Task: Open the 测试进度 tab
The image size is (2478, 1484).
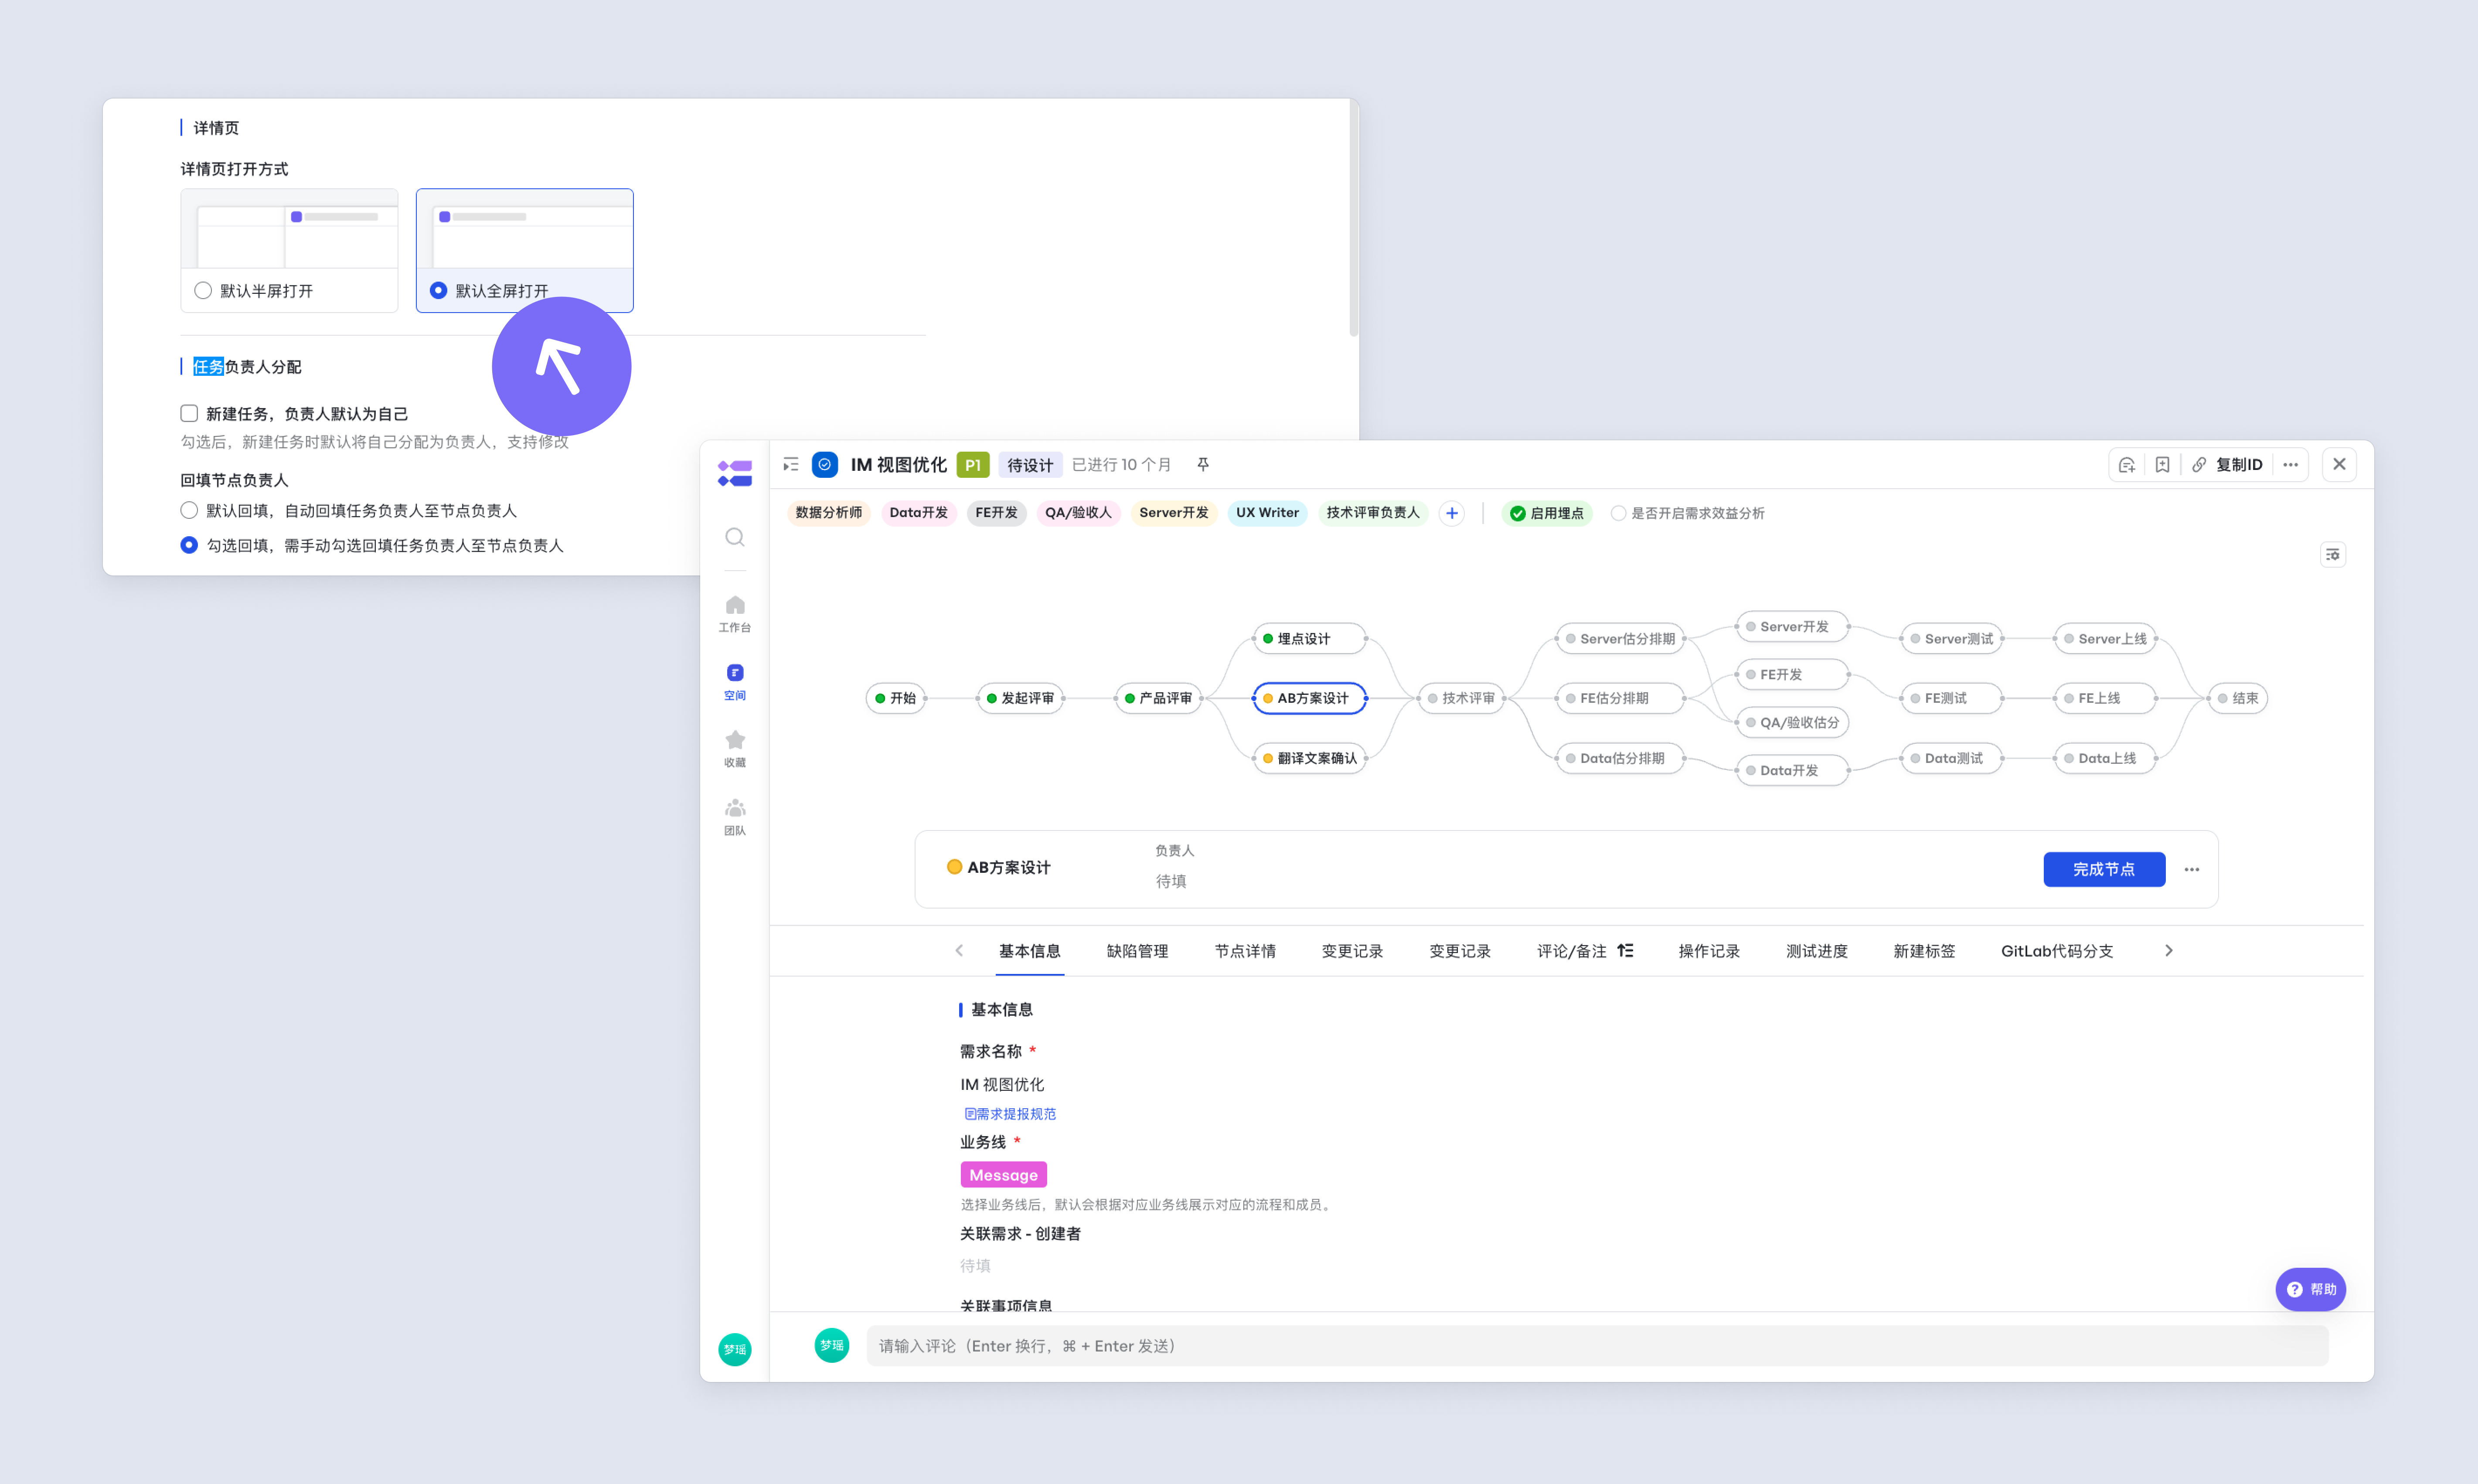Action: 1817,951
